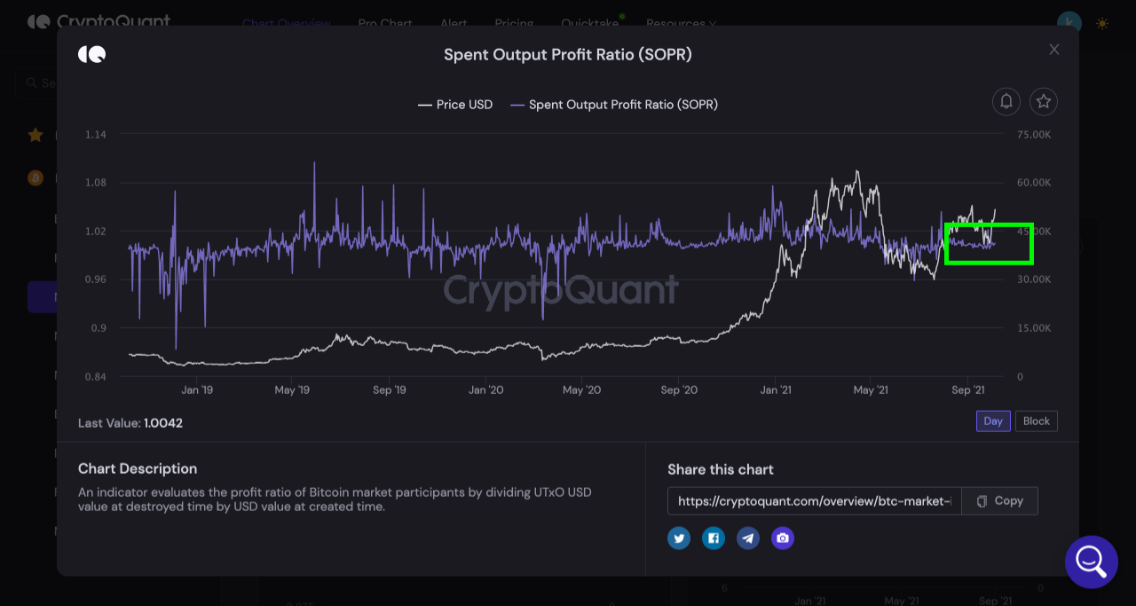Share the chart on Twitter
Screen dimensions: 1136x606
(678, 538)
